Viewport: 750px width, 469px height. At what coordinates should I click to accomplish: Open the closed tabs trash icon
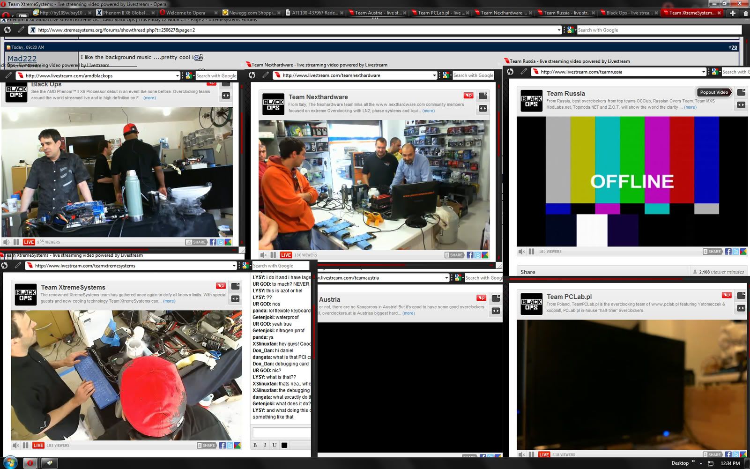745,13
